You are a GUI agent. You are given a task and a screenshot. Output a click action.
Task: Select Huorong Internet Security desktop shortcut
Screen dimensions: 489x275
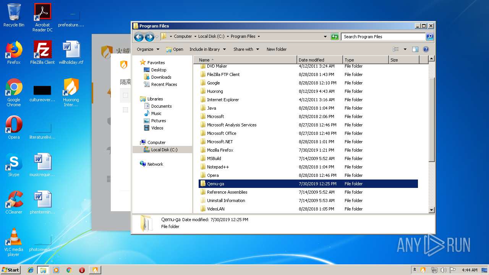pos(71,93)
